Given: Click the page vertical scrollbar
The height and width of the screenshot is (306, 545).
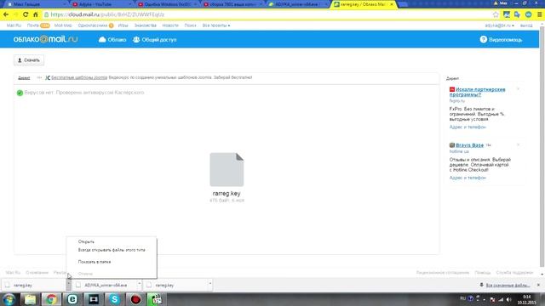Looking at the screenshot, I should (x=542, y=147).
